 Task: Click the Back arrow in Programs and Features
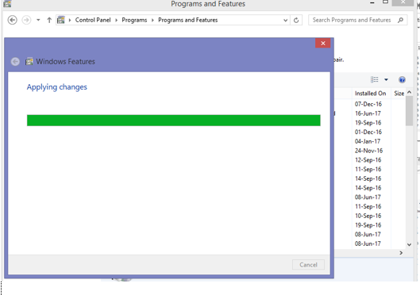pyautogui.click(x=13, y=20)
